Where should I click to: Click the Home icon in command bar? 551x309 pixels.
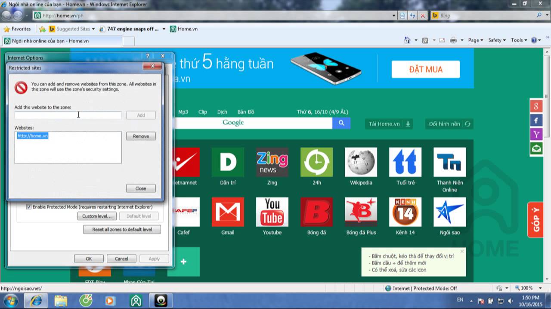pos(407,40)
